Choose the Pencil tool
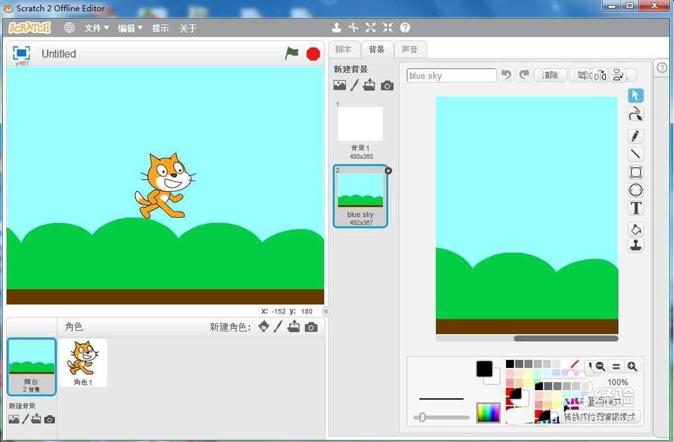This screenshot has height=442, width=674. tap(636, 136)
